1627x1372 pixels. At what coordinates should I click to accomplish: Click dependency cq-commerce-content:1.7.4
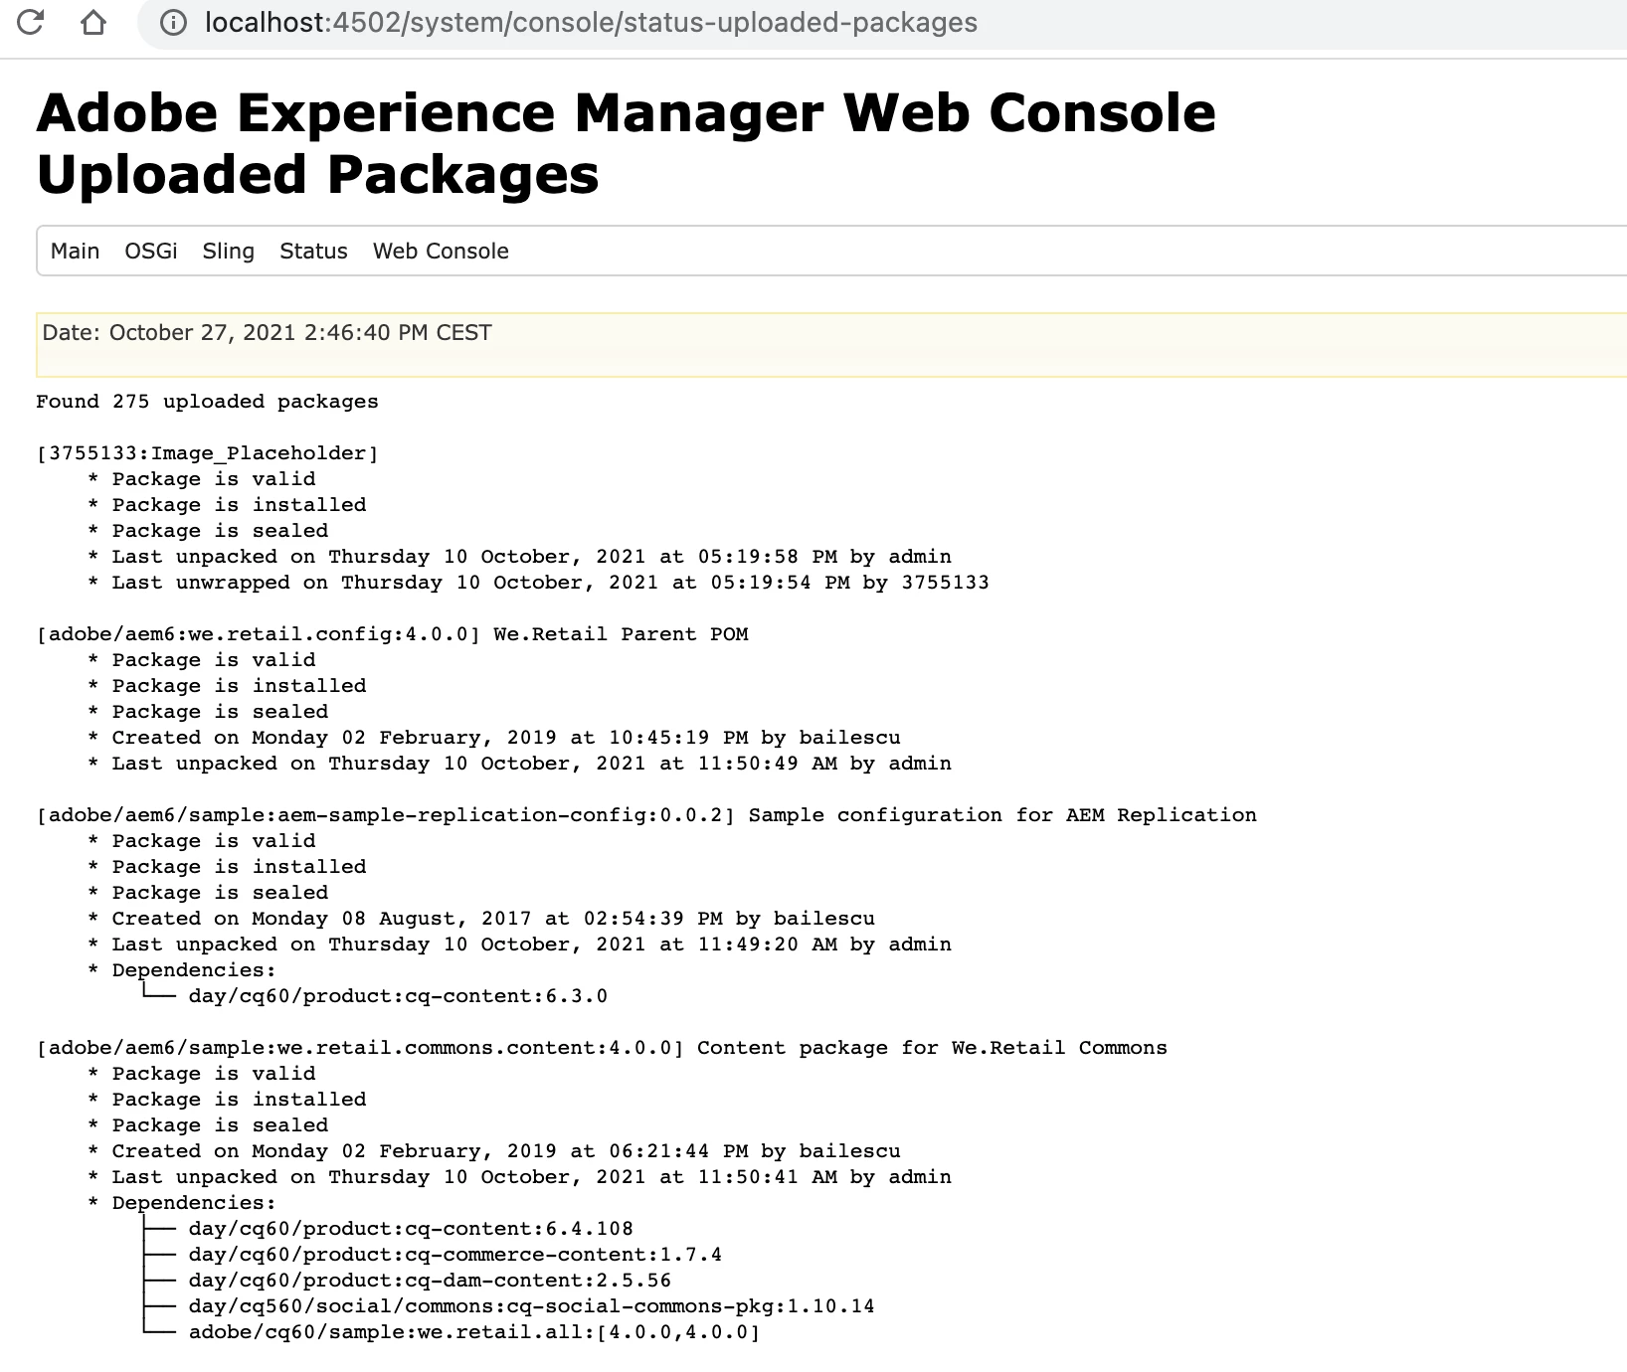[x=455, y=1255]
